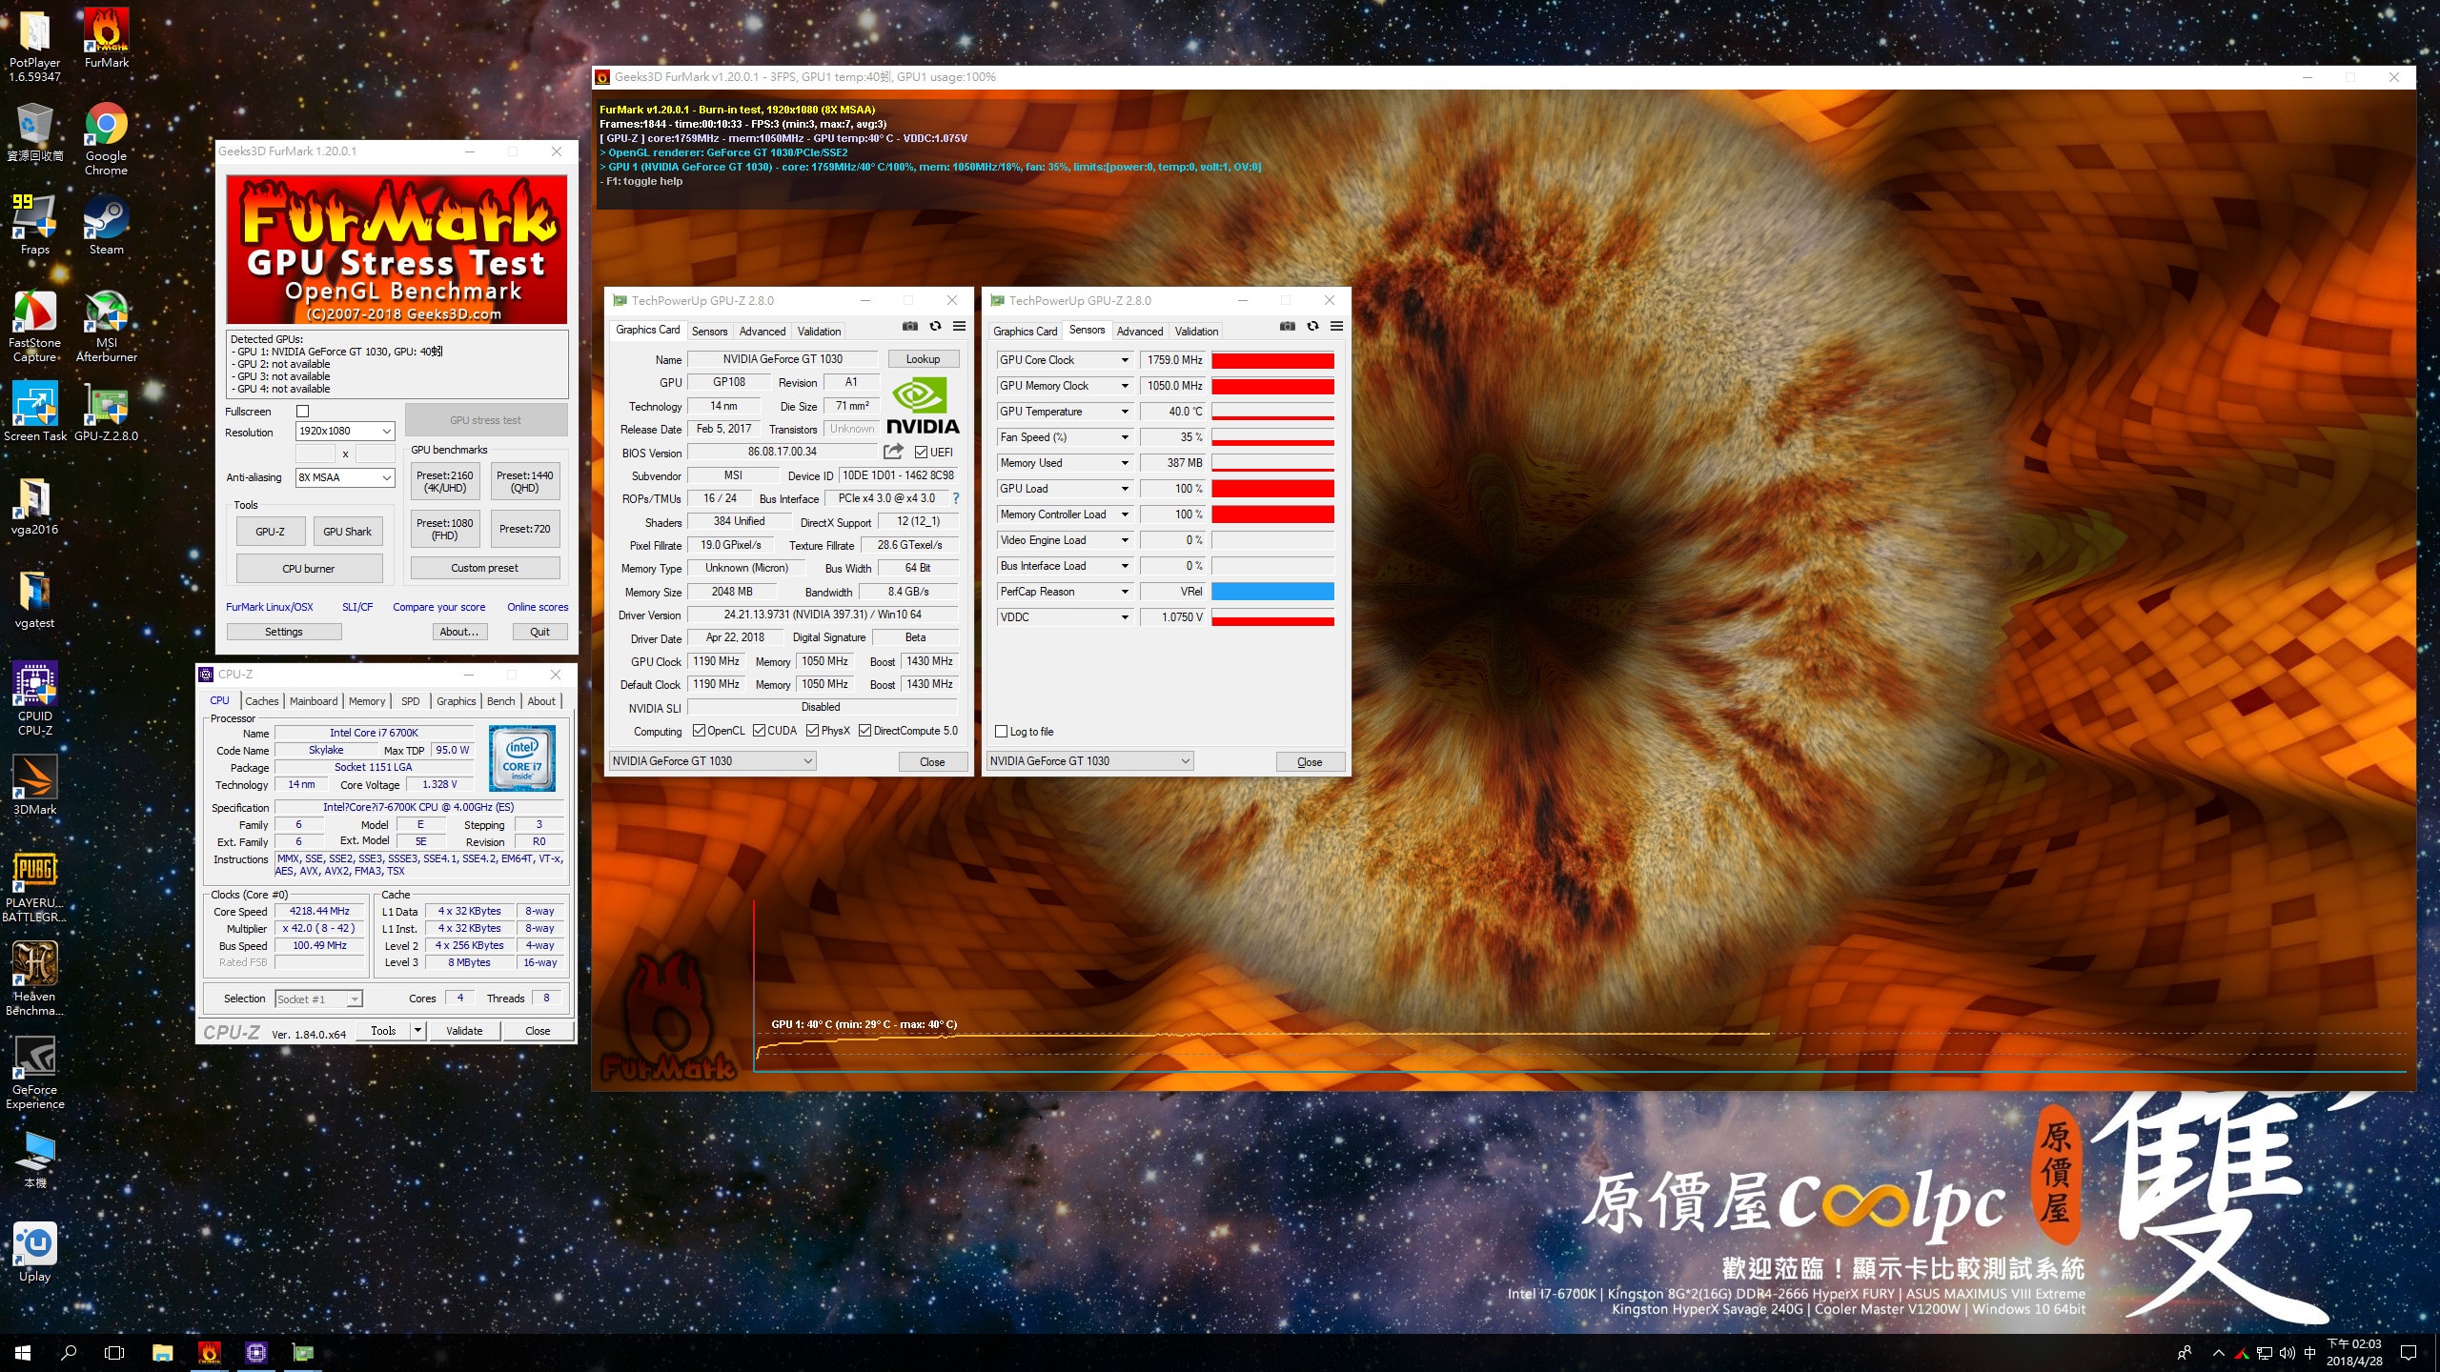Open notification center on taskbar

coord(2409,1353)
